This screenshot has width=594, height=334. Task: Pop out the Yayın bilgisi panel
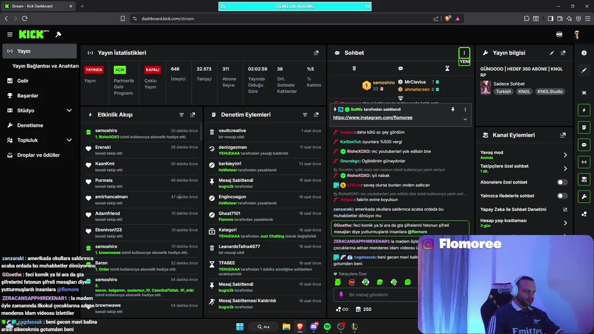563,53
